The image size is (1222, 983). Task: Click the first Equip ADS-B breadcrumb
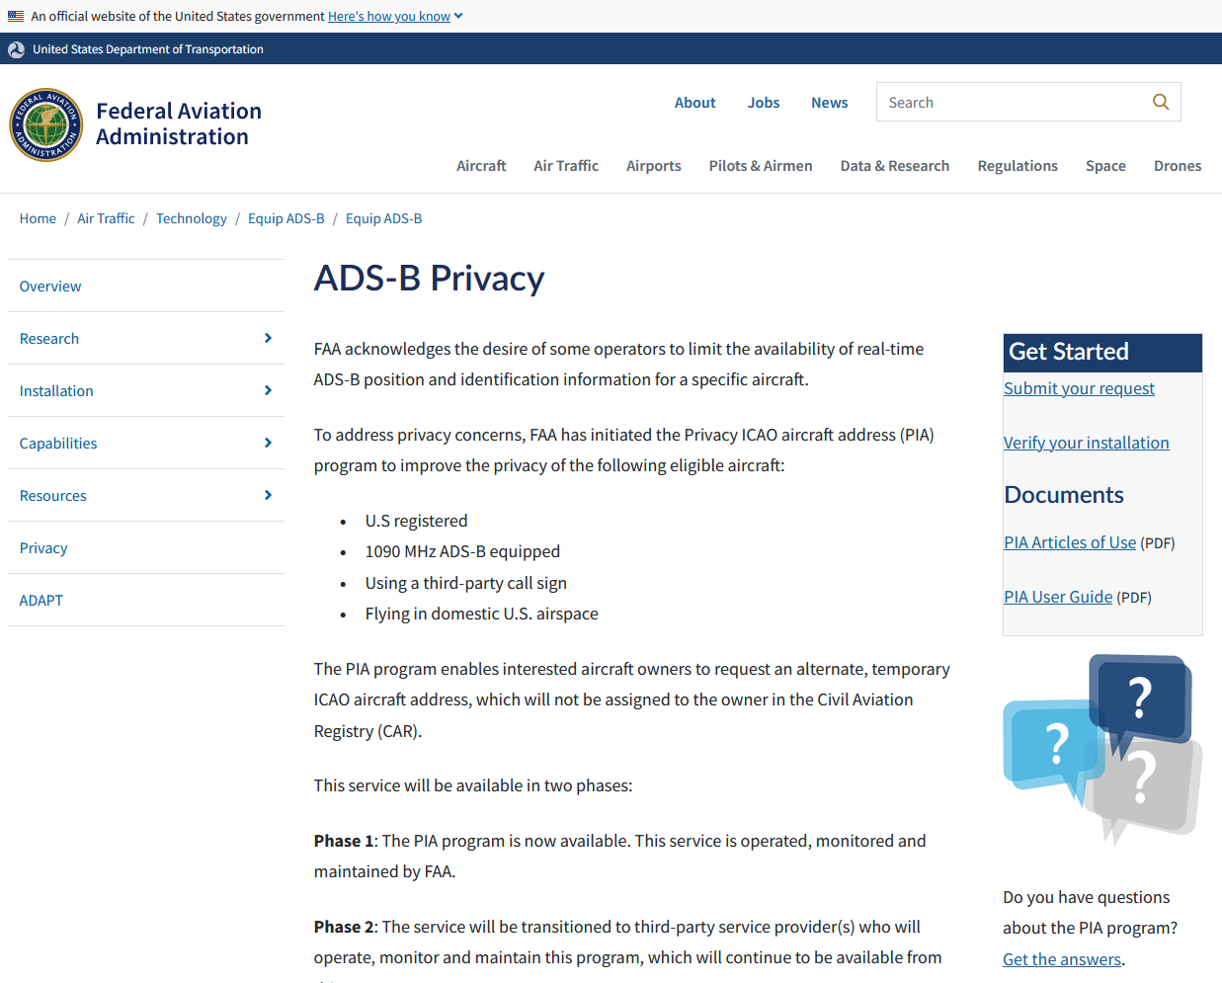pos(286,218)
